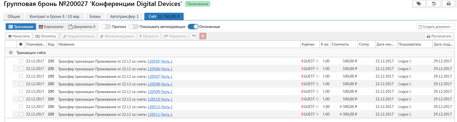Open account link 120512-Гость 1
This screenshot has height=122, width=457.
click(x=160, y=107)
